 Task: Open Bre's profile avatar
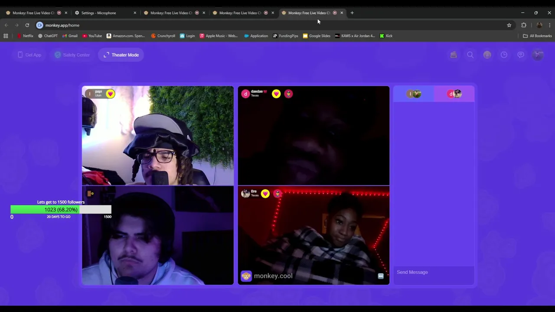[245, 194]
